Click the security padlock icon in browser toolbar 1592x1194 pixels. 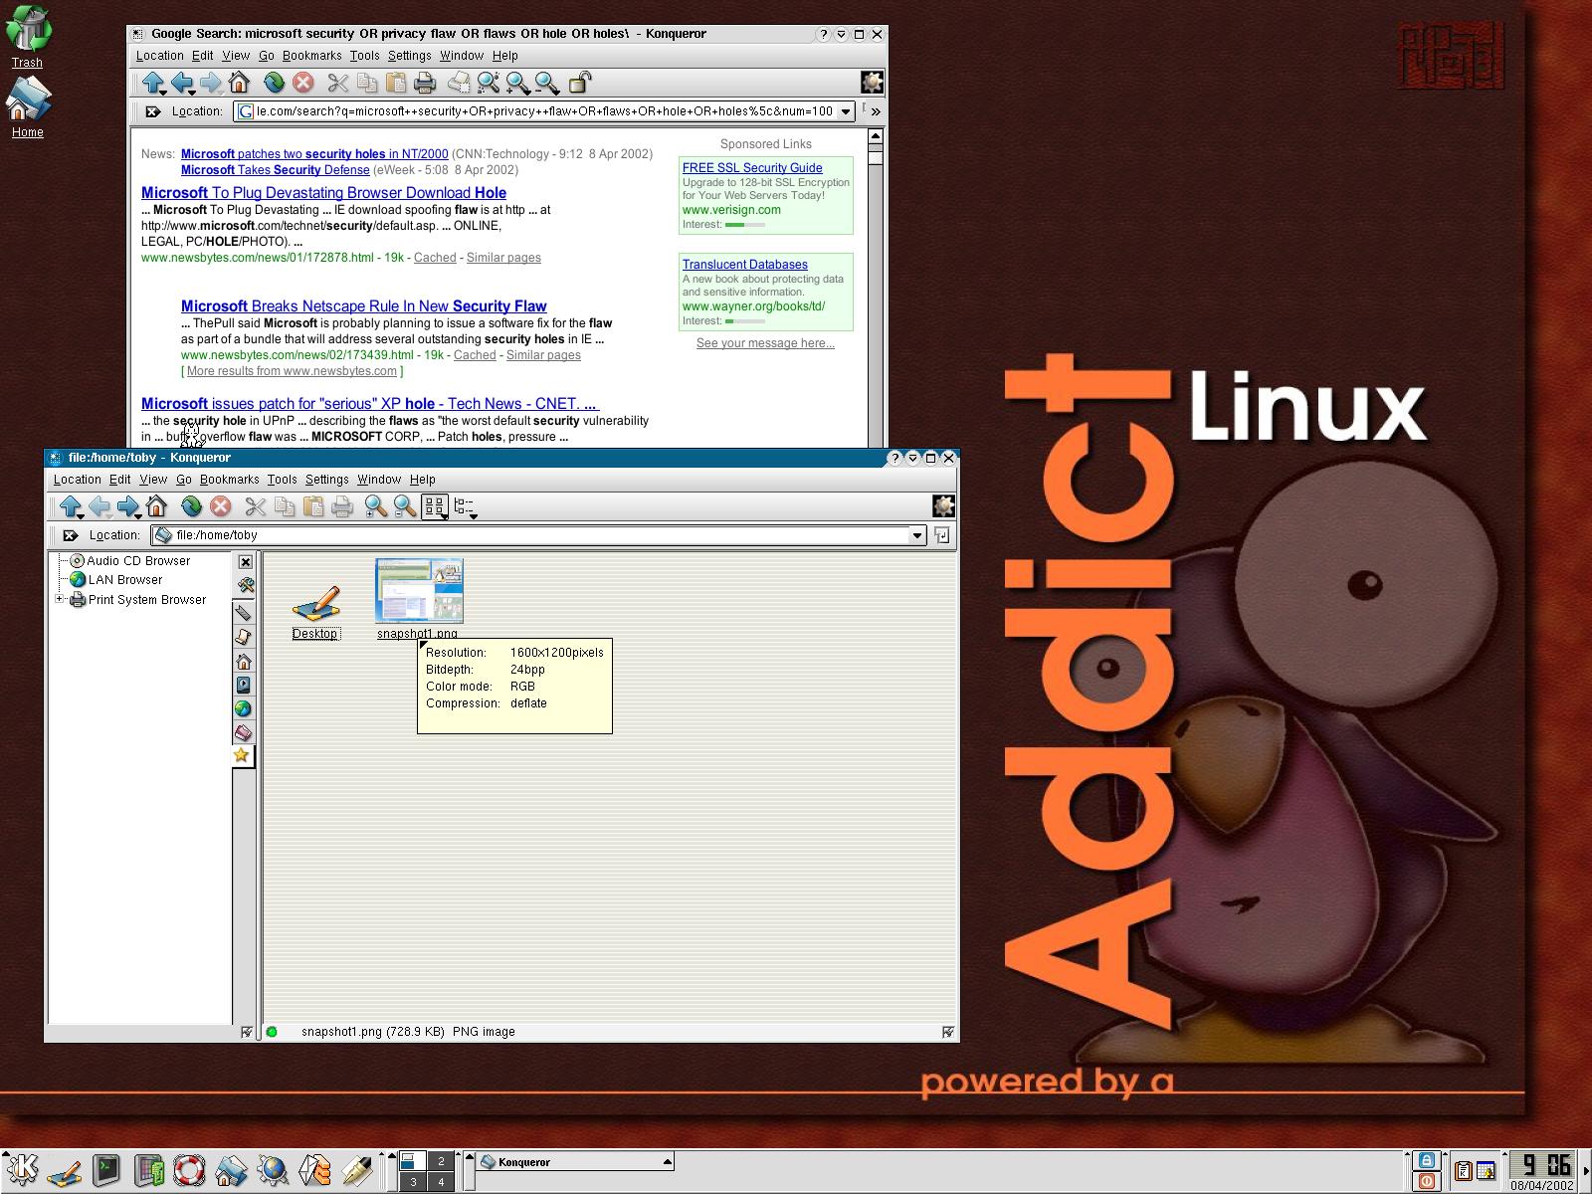579,83
